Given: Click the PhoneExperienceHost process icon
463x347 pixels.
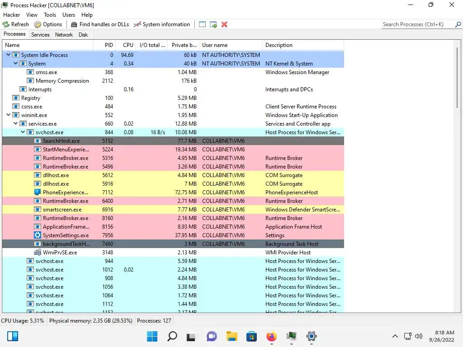Looking at the screenshot, I should [38, 192].
